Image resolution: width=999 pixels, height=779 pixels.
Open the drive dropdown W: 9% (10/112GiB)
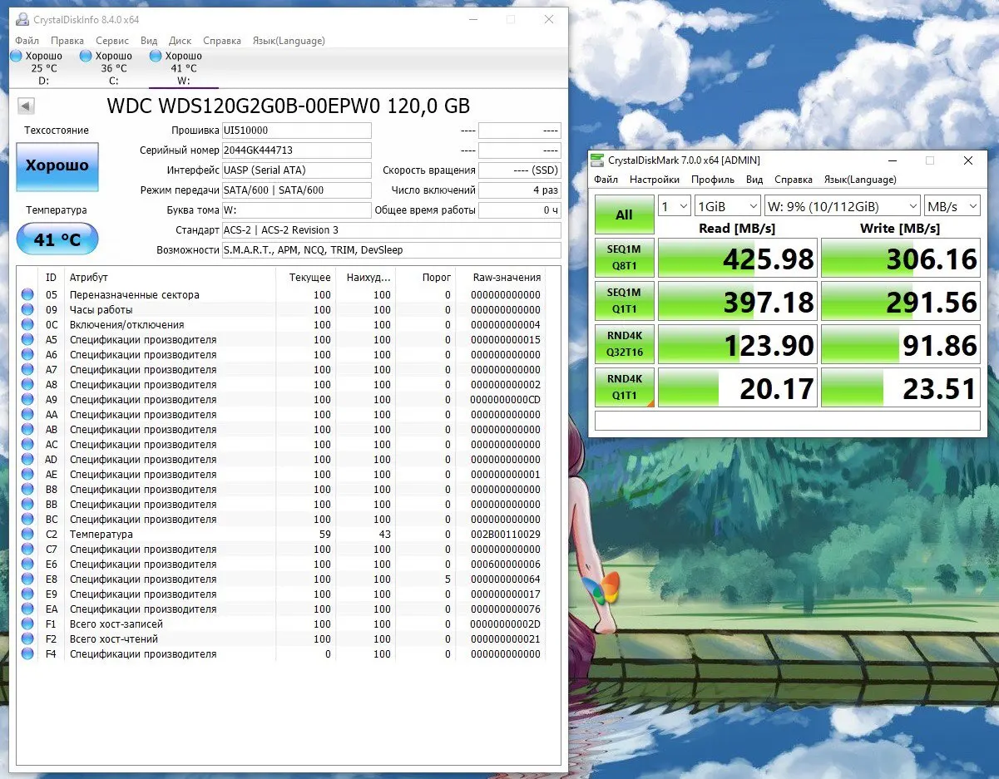click(842, 205)
